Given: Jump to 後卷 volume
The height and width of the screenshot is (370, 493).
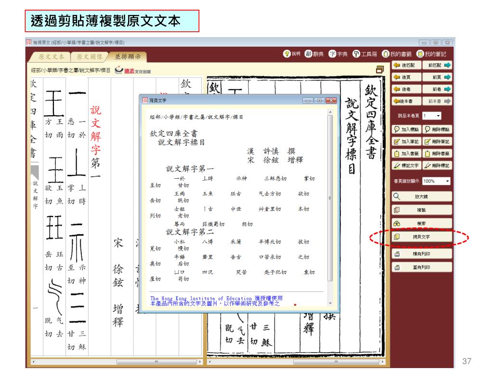Looking at the screenshot, I should [x=406, y=89].
